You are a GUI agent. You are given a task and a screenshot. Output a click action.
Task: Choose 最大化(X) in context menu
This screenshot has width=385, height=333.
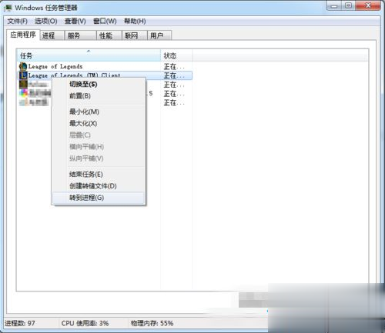[99, 123]
